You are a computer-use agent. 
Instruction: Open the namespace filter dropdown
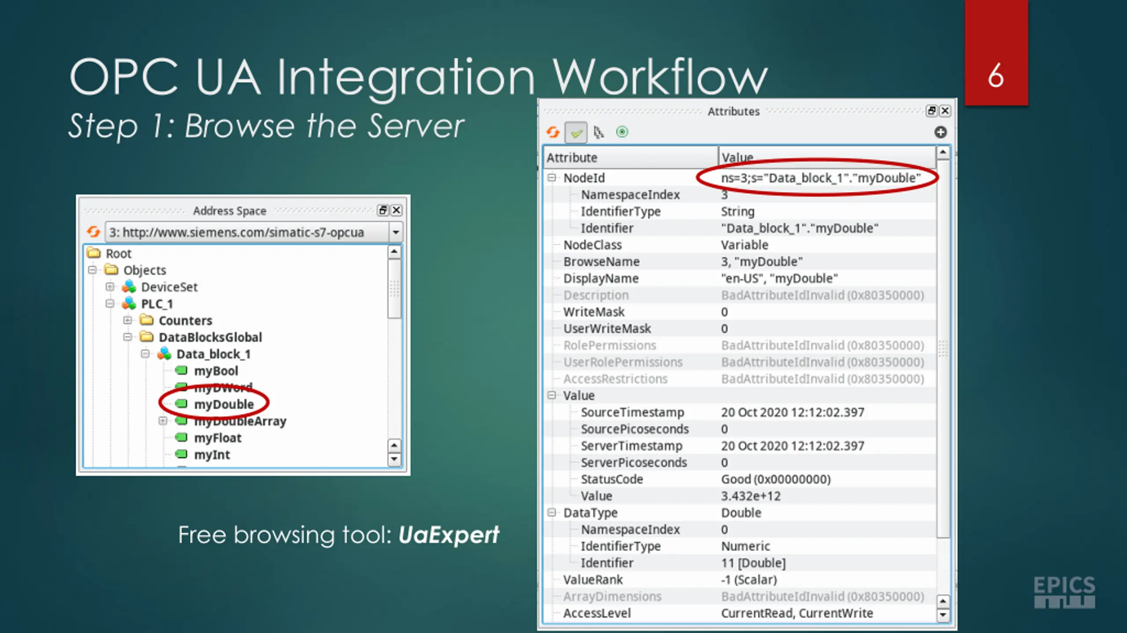395,232
